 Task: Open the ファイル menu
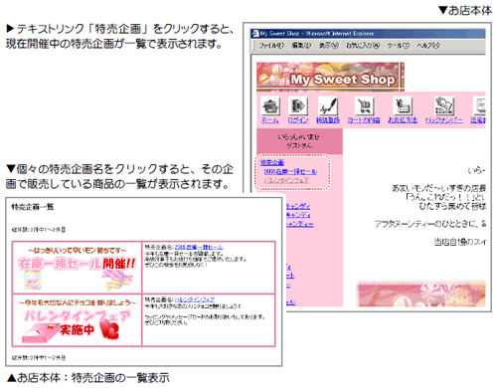click(x=271, y=46)
